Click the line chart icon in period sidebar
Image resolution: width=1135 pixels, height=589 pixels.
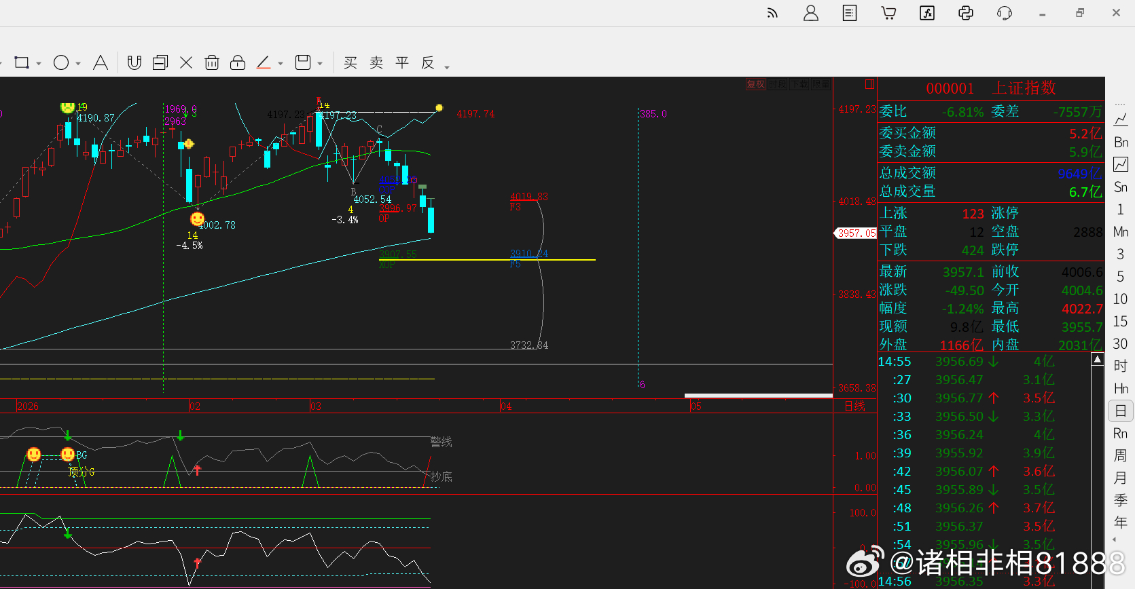(1121, 119)
